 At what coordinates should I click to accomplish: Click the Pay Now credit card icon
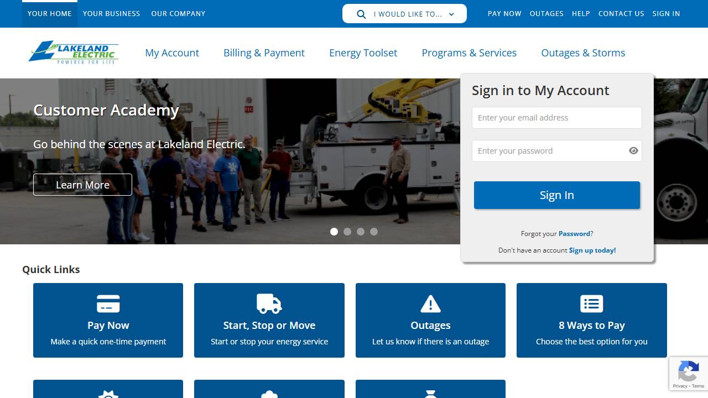[108, 304]
